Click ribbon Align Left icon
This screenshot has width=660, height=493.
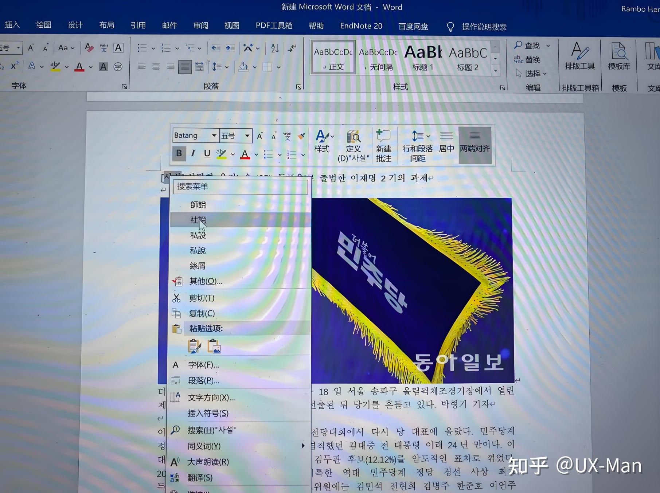[x=141, y=67]
